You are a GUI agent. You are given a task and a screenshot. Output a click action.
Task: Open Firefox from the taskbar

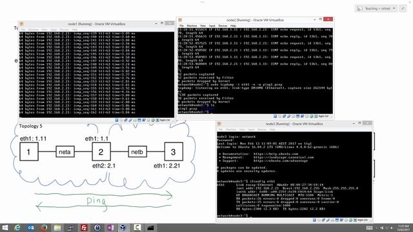click(44, 227)
